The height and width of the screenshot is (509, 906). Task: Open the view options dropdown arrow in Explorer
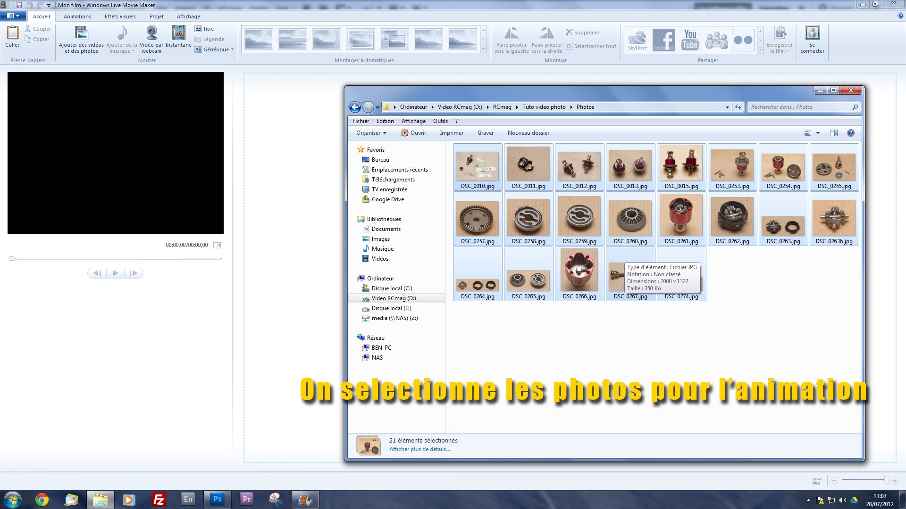[818, 133]
